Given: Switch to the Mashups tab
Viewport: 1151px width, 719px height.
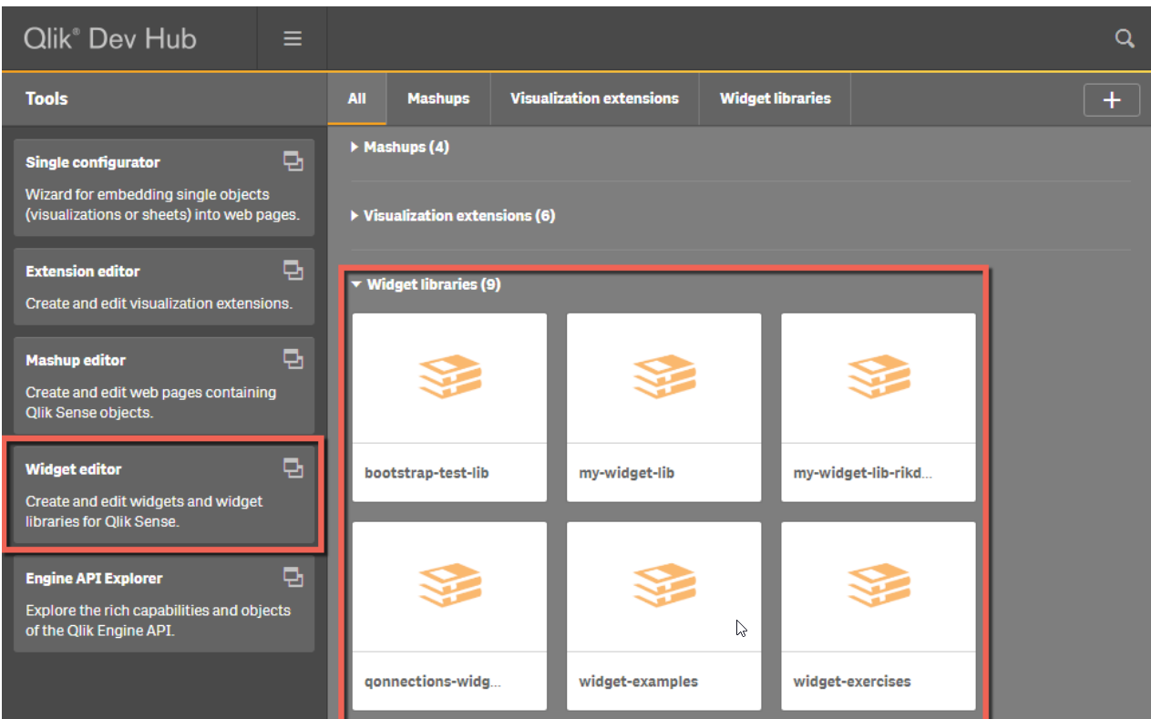Looking at the screenshot, I should click(438, 98).
